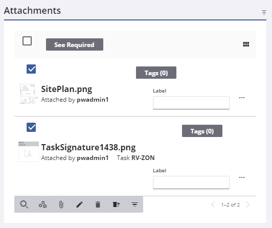Open the gears settings icon in toolbar
Screen dimensions: 272x228
[x=42, y=204]
